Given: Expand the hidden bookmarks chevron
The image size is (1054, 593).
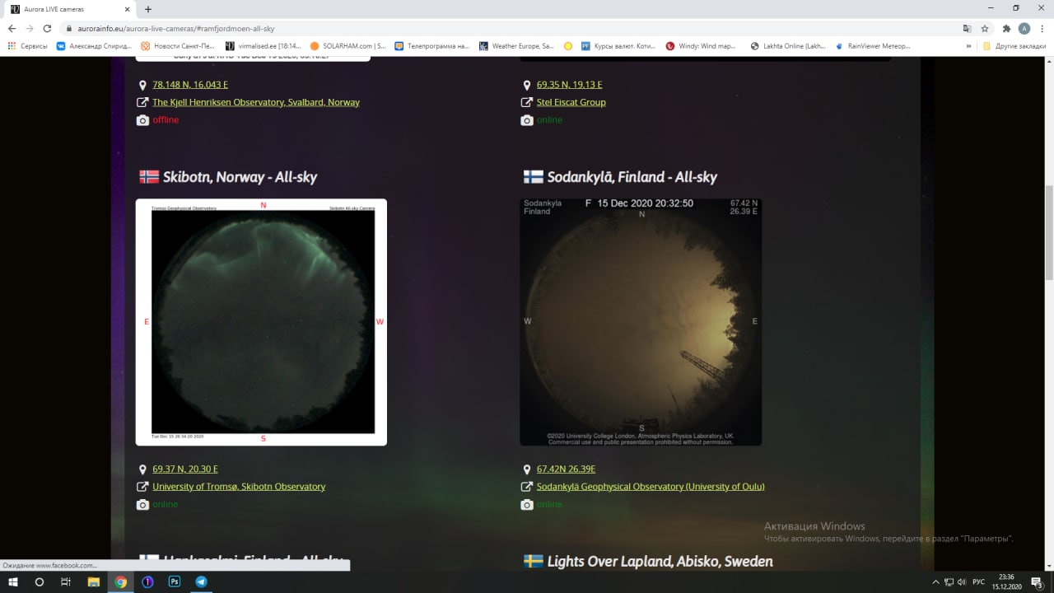Looking at the screenshot, I should pyautogui.click(x=968, y=46).
